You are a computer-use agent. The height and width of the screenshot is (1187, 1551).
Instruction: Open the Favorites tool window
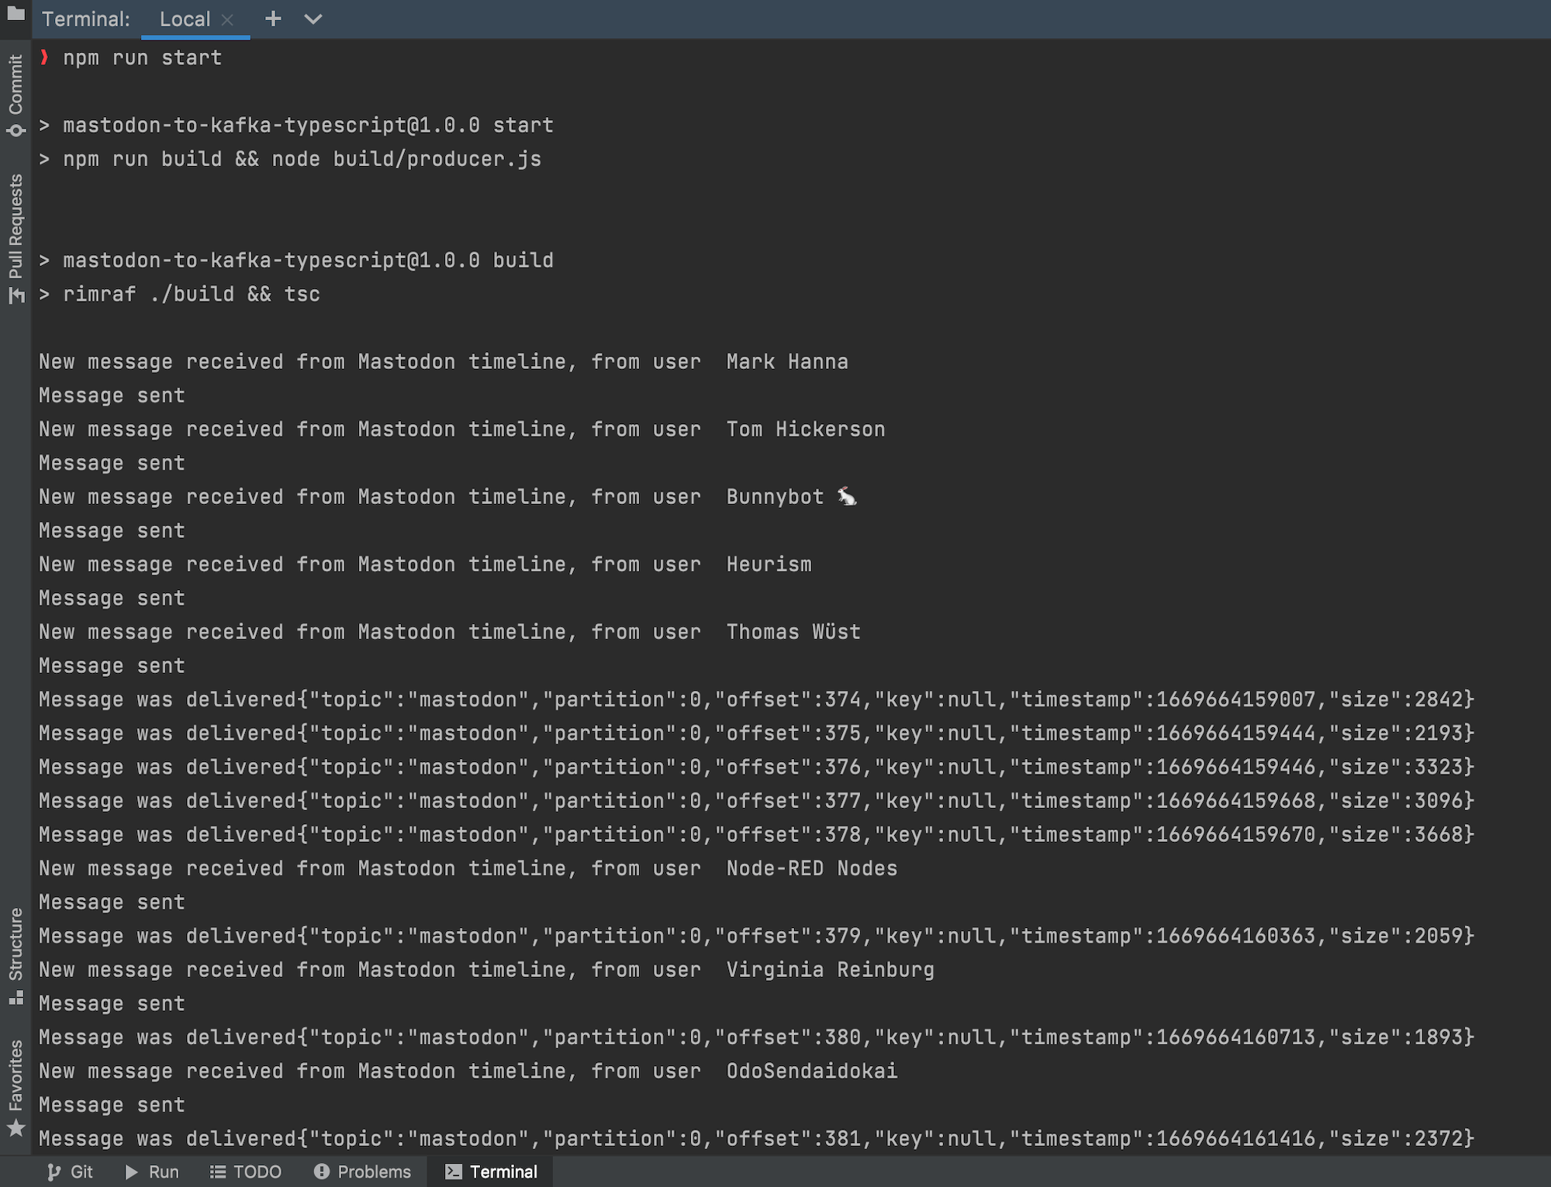(x=16, y=1089)
